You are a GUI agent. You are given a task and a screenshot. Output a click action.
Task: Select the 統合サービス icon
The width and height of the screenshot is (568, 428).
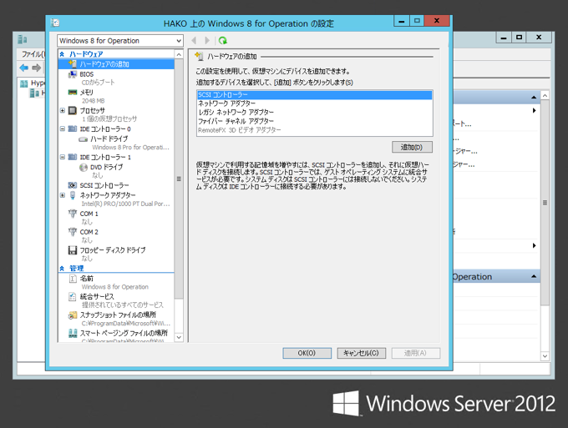coord(73,297)
